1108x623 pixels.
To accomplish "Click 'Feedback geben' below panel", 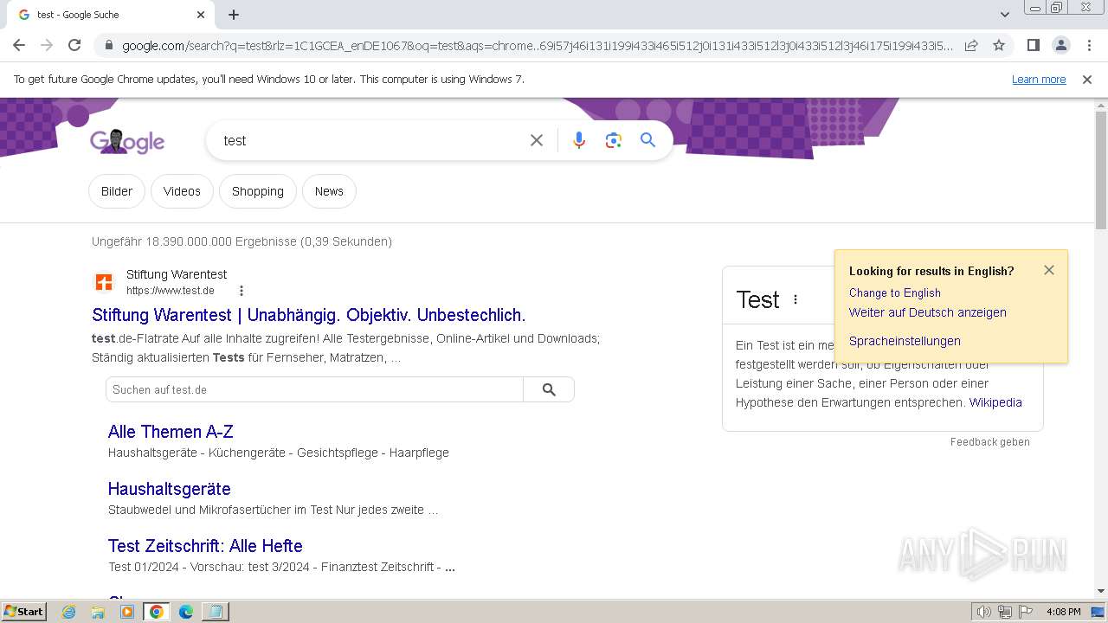I will click(x=990, y=442).
